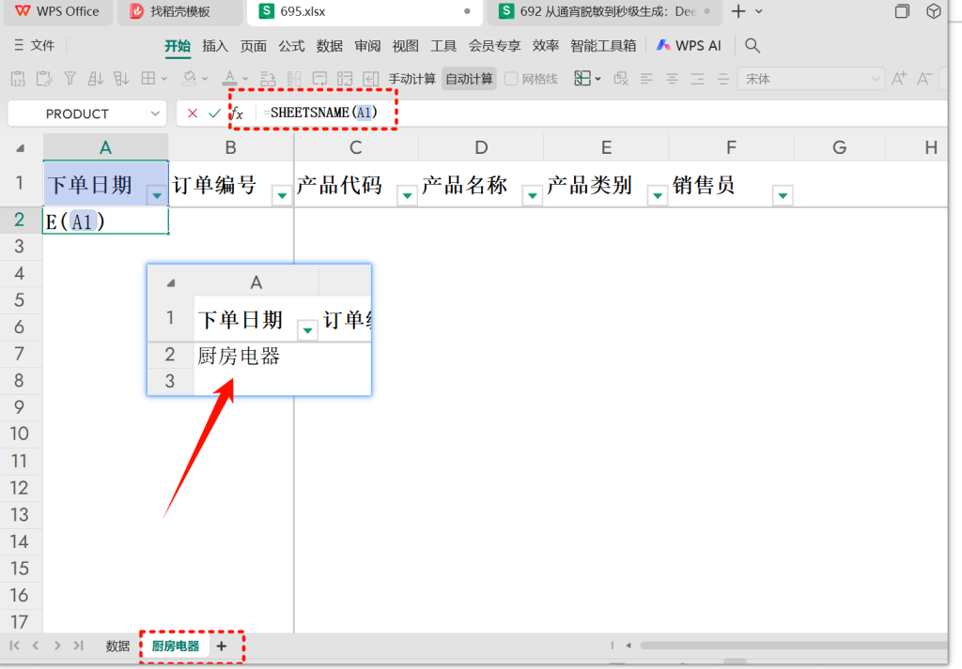The width and height of the screenshot is (962, 669).
Task: Switch to 找稻壳模板 document tab
Action: tap(179, 11)
